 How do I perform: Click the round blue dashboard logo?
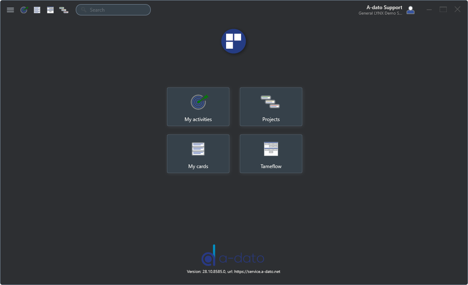234,41
